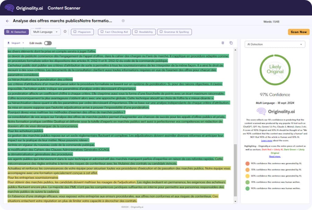Click the small circle icon beside the document title

[x=123, y=21]
